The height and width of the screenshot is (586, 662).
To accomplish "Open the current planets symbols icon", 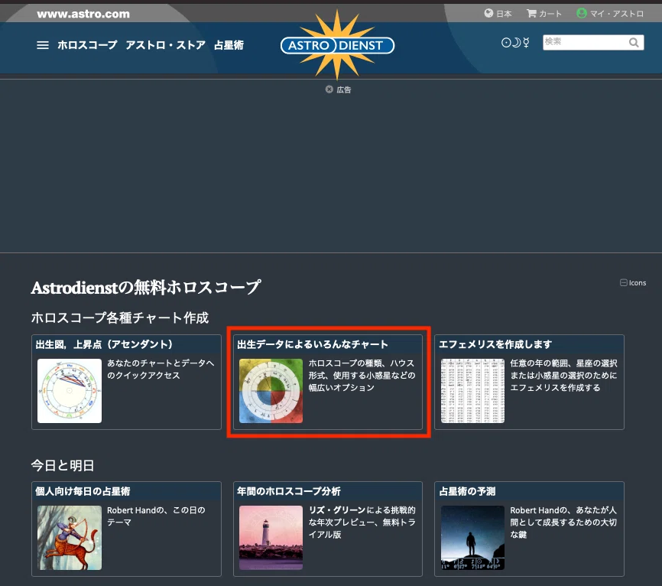I will (515, 42).
